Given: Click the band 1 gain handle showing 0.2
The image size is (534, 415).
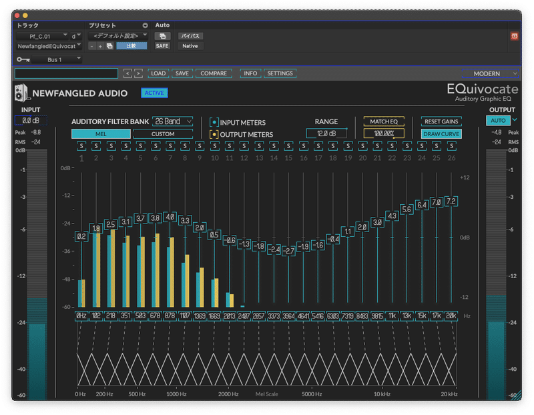Looking at the screenshot, I should click(x=81, y=236).
